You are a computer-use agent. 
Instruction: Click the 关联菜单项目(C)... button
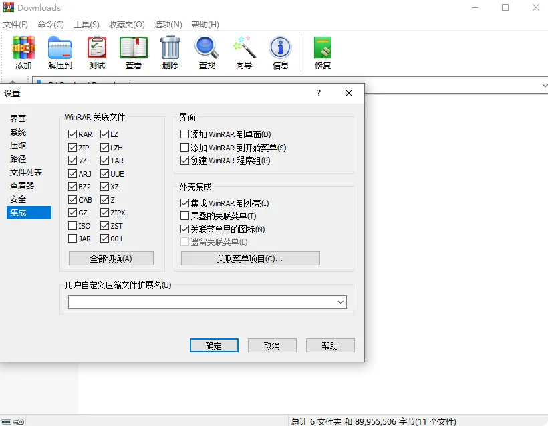tap(250, 258)
